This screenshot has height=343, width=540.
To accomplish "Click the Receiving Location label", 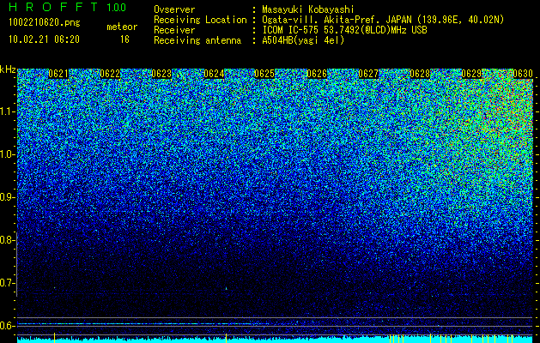I will pyautogui.click(x=200, y=20).
